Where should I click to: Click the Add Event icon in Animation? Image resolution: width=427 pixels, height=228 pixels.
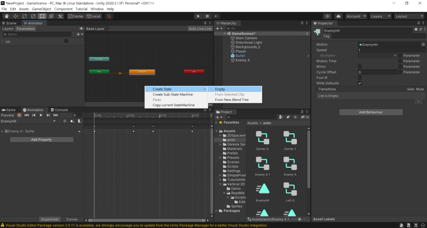click(80, 121)
